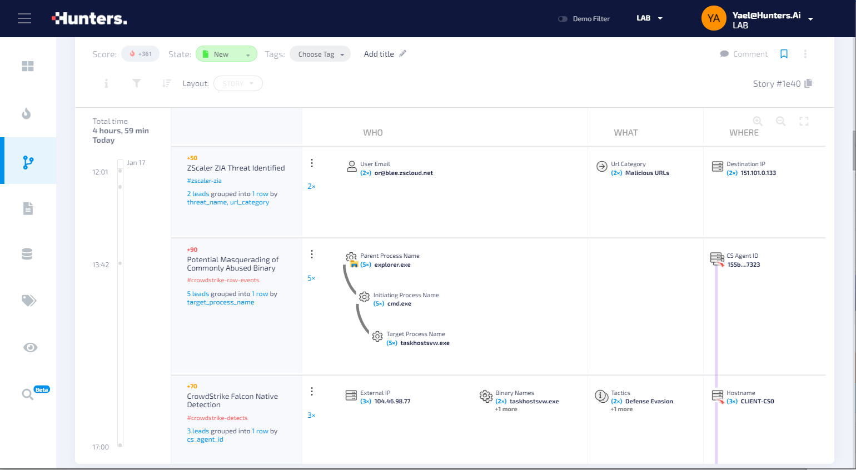Zoom out on the story graph
Image resolution: width=856 pixels, height=470 pixels.
point(781,121)
